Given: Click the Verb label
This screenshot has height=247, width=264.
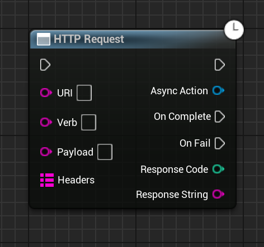Looking at the screenshot, I should 67,123.
